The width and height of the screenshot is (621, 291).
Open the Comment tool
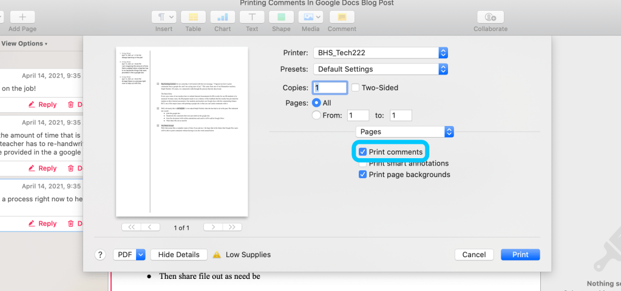pos(342,18)
